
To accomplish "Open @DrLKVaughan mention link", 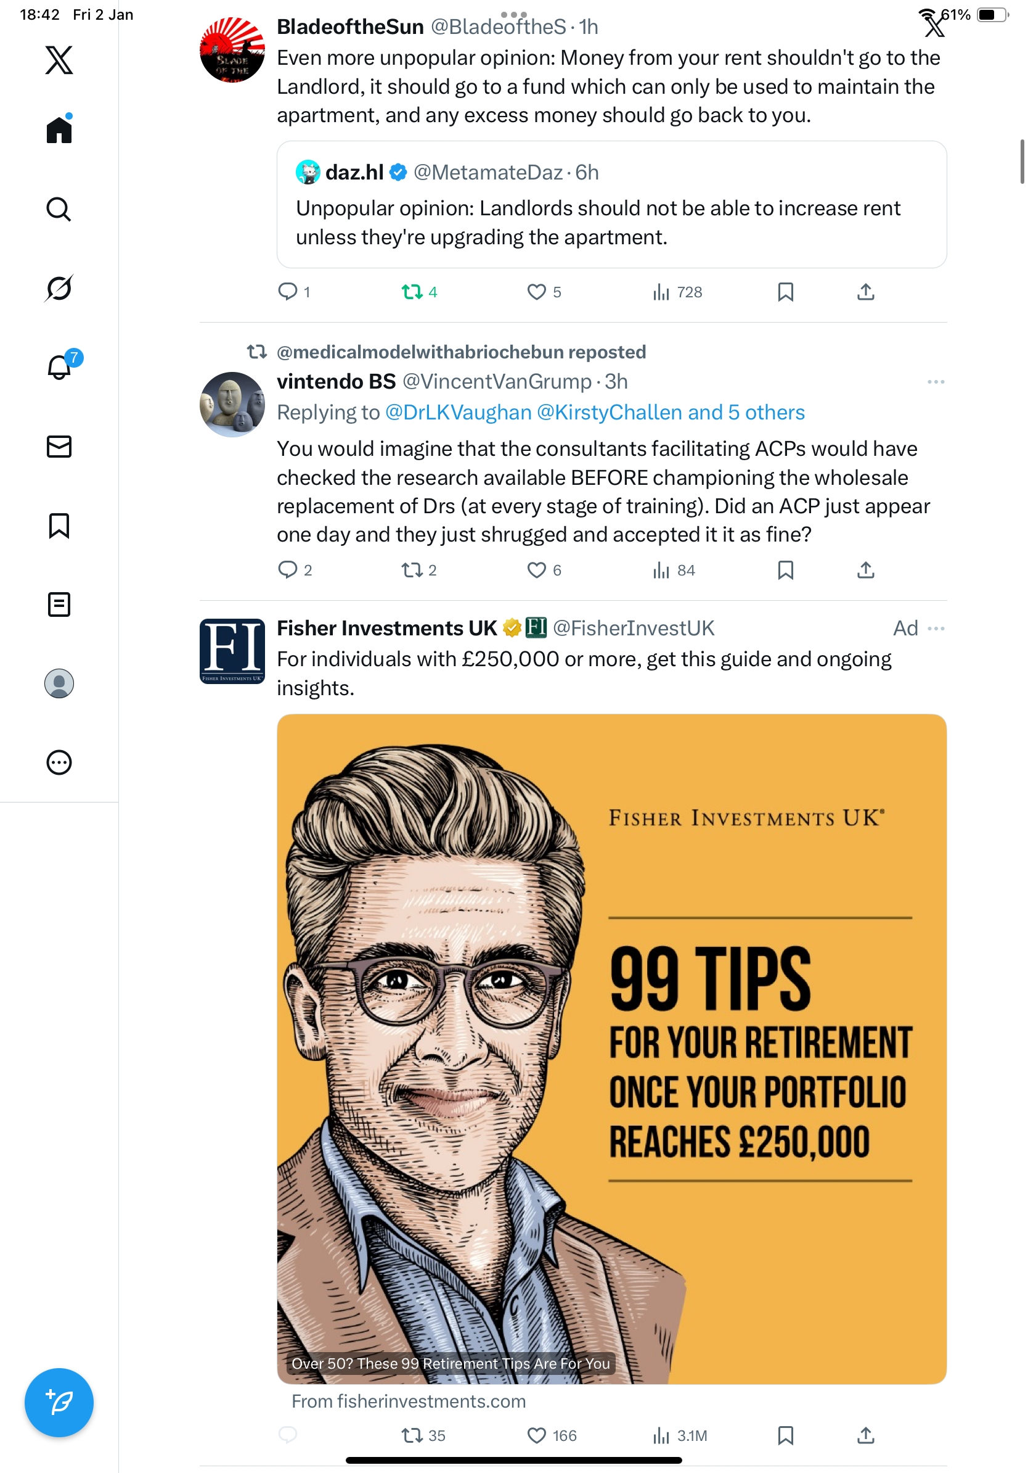I will coord(459,413).
